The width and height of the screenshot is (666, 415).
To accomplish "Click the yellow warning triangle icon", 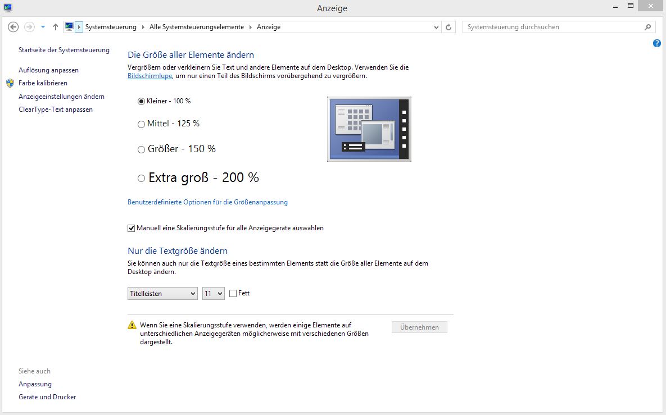I will [x=132, y=326].
